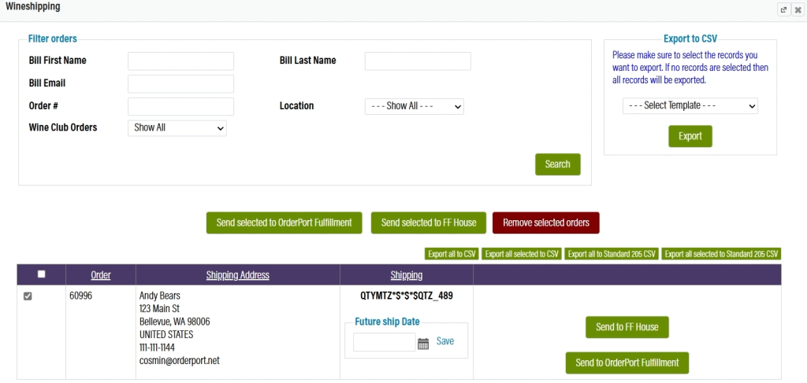Click the Export button
807x383 pixels.
click(x=690, y=136)
